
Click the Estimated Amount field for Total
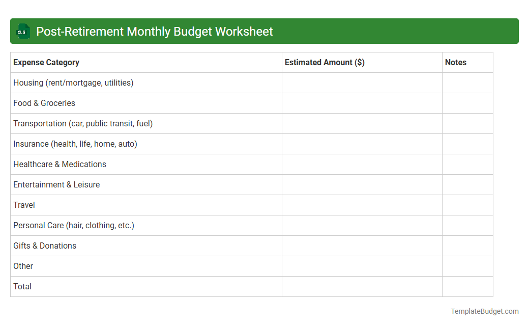point(361,286)
